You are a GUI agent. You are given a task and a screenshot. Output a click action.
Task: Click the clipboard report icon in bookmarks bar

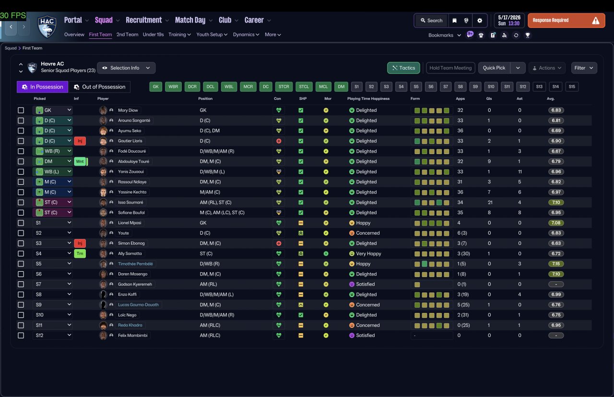click(x=493, y=35)
